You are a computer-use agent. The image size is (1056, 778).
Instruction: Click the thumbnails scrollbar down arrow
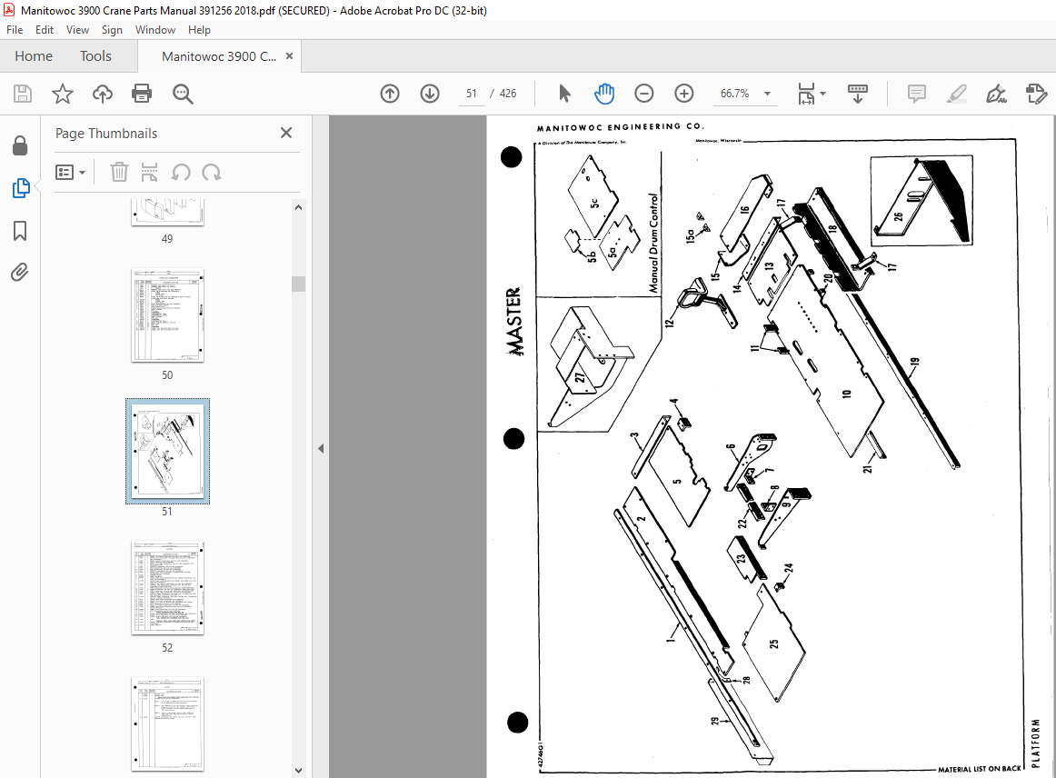[x=298, y=771]
